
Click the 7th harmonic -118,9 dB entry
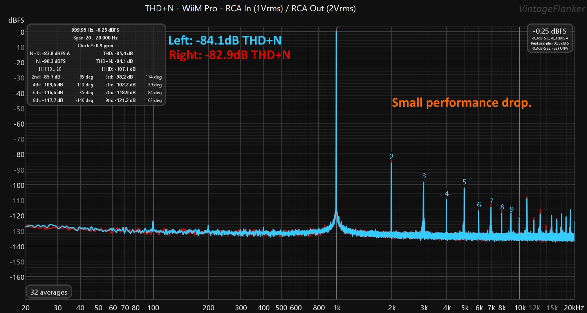point(120,92)
